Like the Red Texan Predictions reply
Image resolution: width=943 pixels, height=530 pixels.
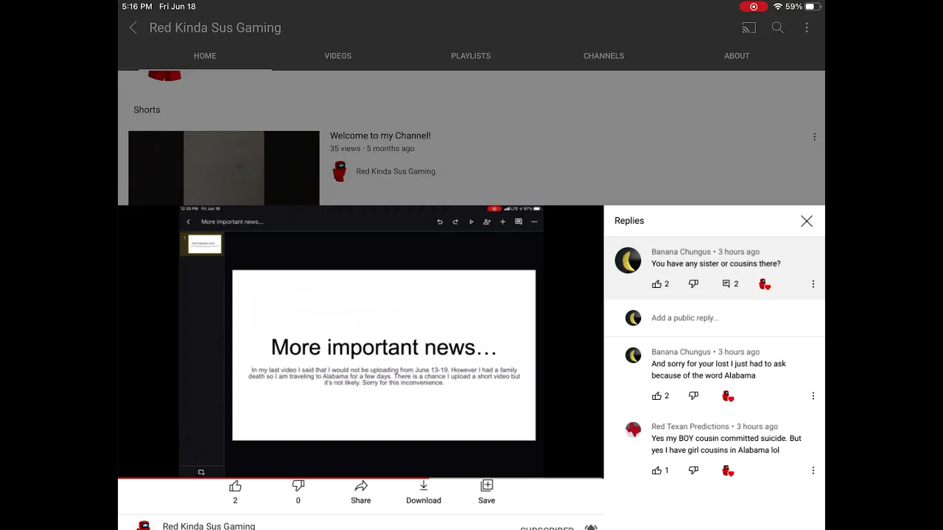pos(656,470)
